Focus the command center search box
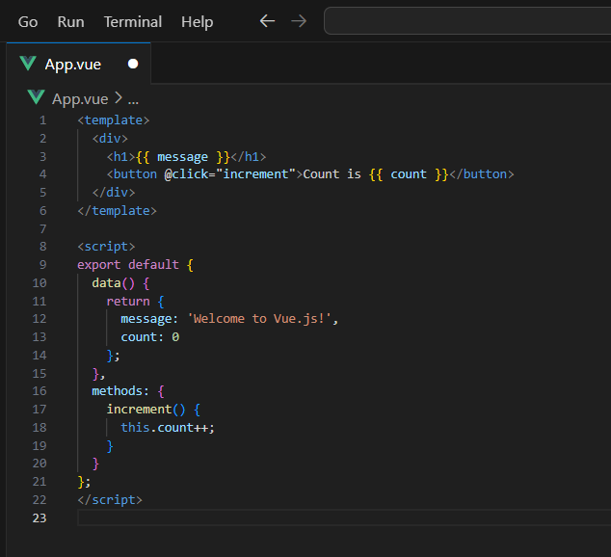The image size is (611, 557). (467, 20)
